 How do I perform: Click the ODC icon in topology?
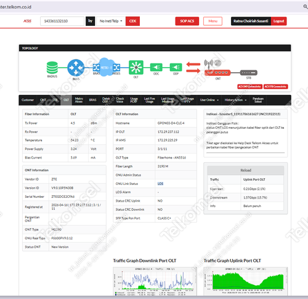tap(156, 67)
